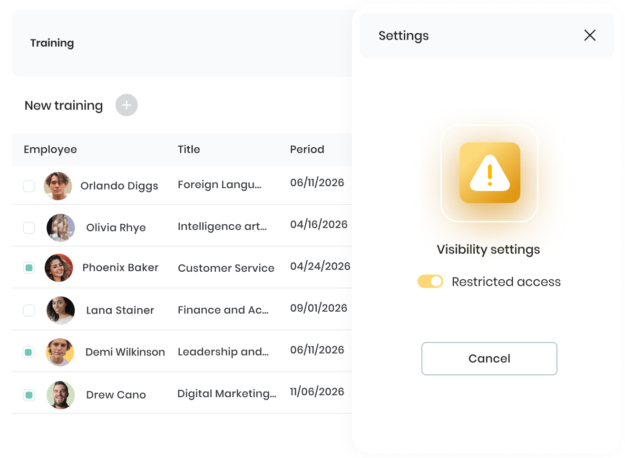Click the yellow warning triangle icon

tap(490, 173)
